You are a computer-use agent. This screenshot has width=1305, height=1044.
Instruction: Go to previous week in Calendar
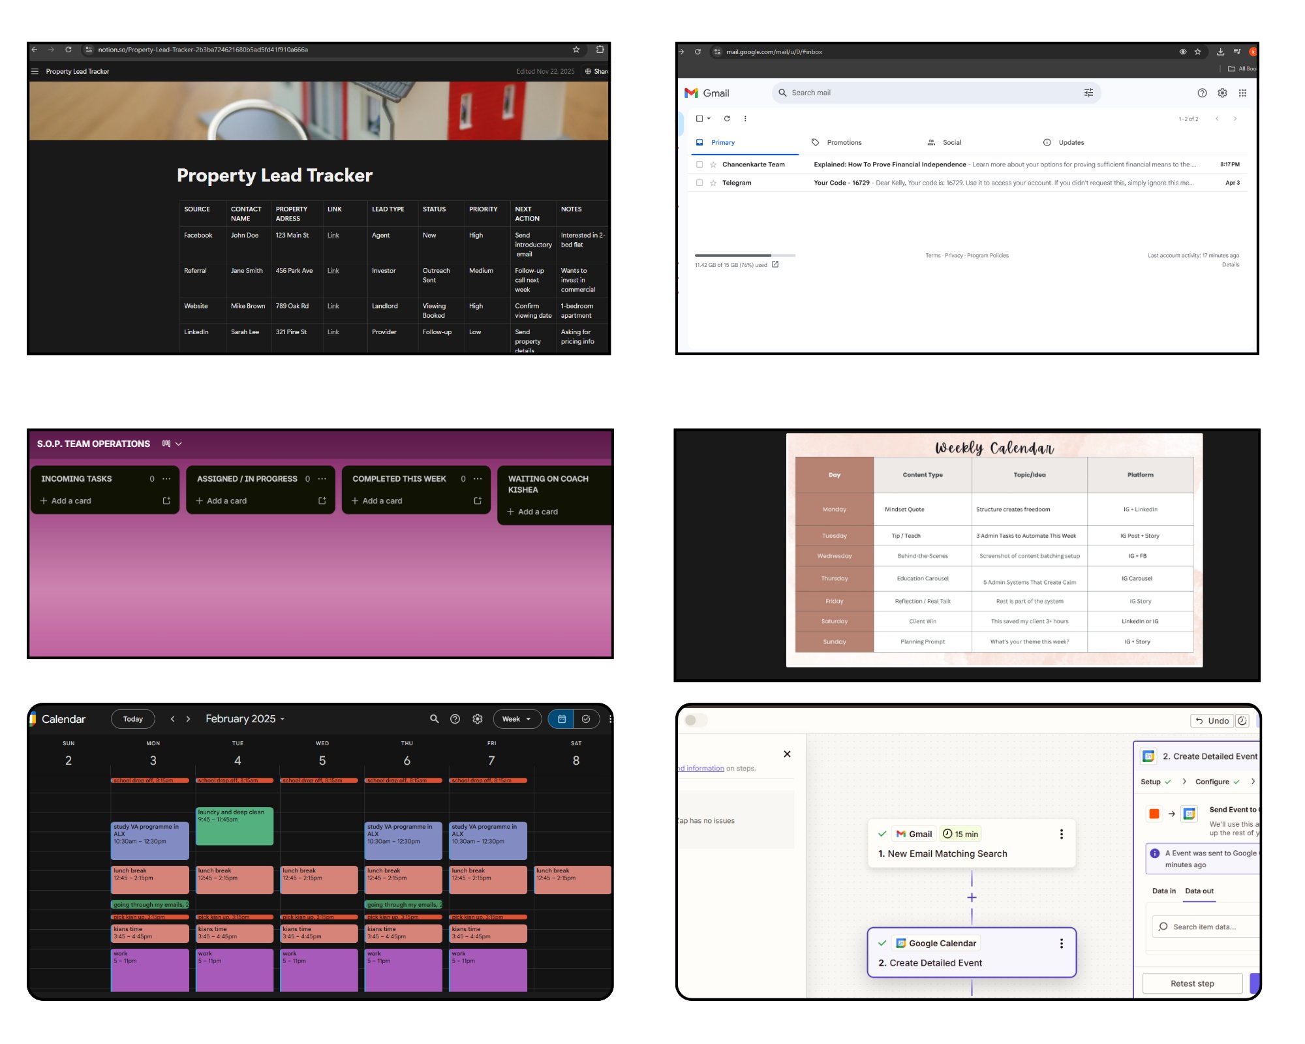tap(172, 718)
